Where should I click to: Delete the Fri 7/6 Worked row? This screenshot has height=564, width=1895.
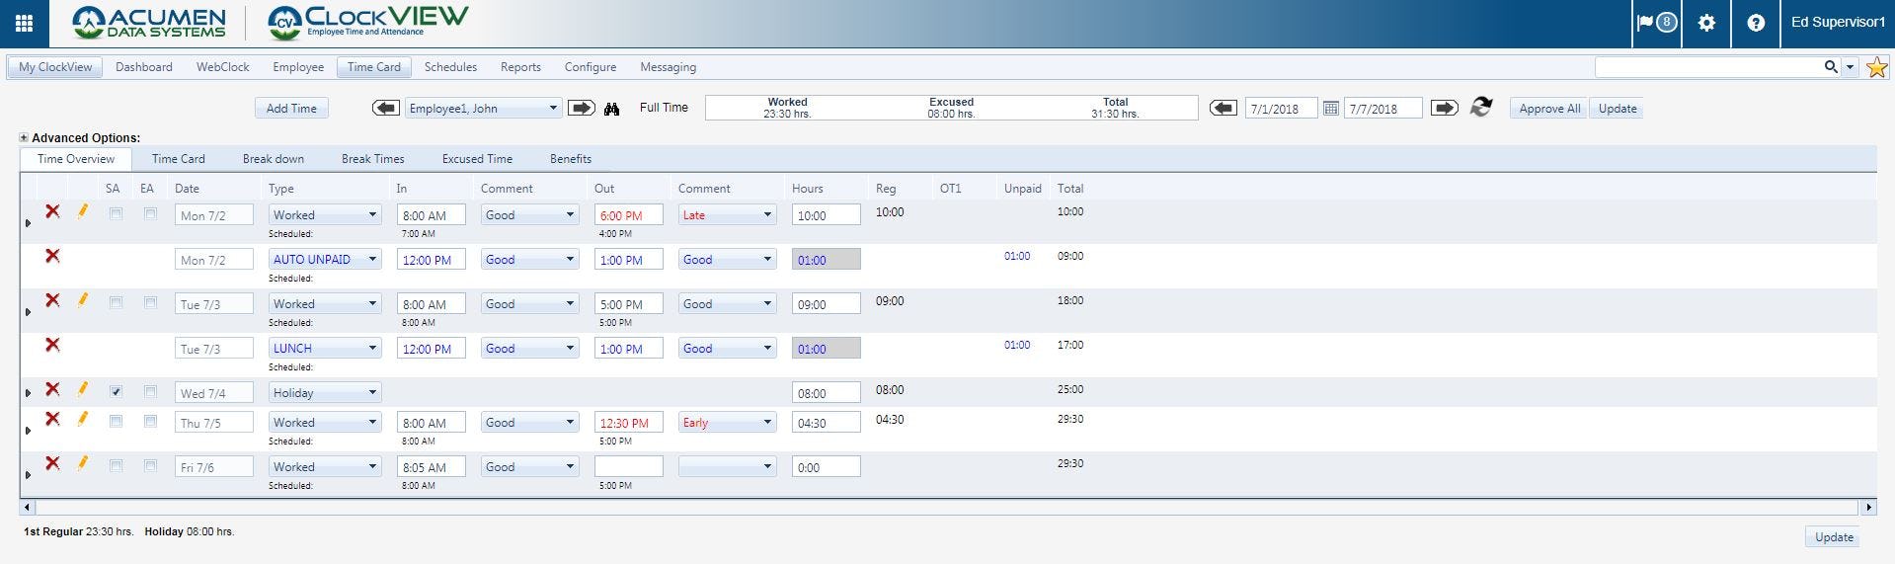[52, 463]
